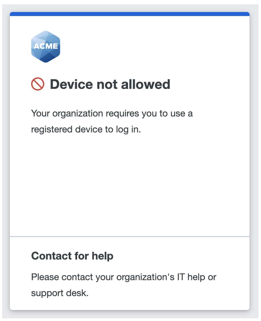Click the blue accent bar atop the card

(129, 14)
